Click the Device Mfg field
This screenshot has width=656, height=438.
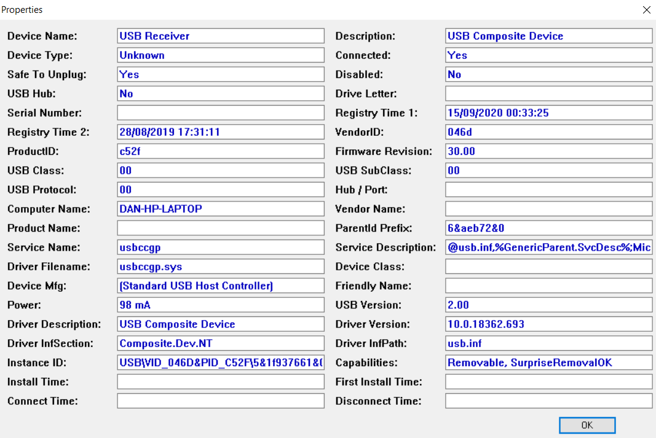pos(221,286)
